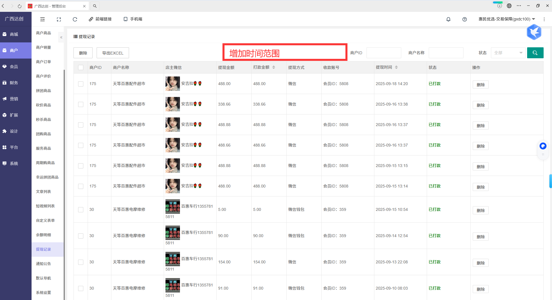Open the help question mark icon
The image size is (552, 300).
pyautogui.click(x=464, y=19)
